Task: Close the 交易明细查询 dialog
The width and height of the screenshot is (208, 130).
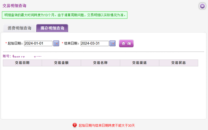Action: pos(202,6)
